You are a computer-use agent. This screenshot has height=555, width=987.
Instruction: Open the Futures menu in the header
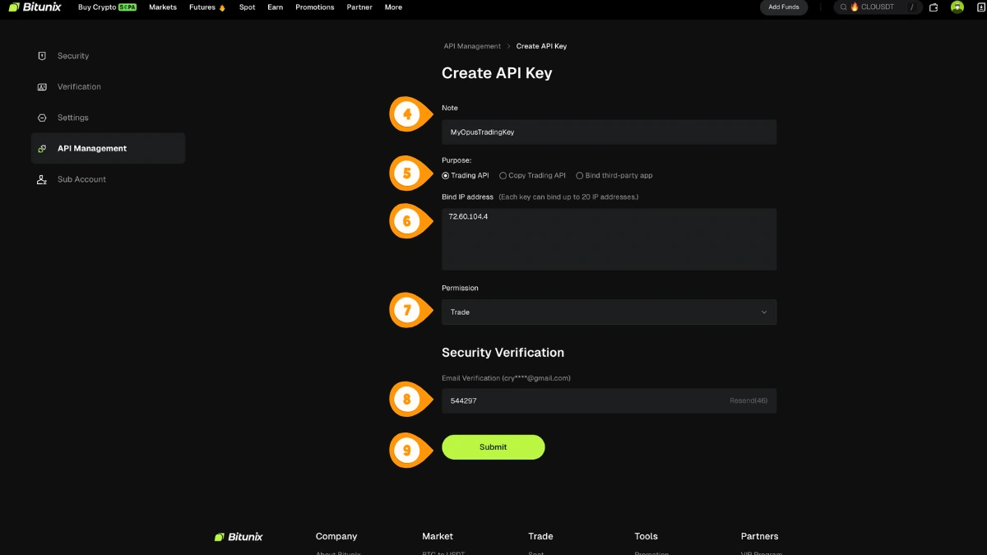point(206,7)
